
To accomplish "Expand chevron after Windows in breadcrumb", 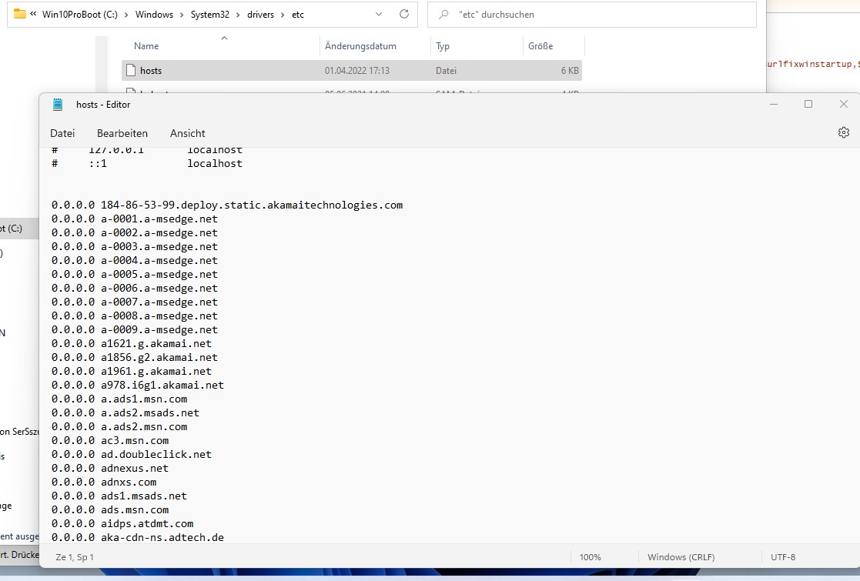I will tap(182, 15).
